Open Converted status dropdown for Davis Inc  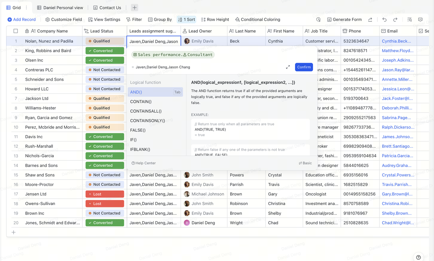[105, 137]
